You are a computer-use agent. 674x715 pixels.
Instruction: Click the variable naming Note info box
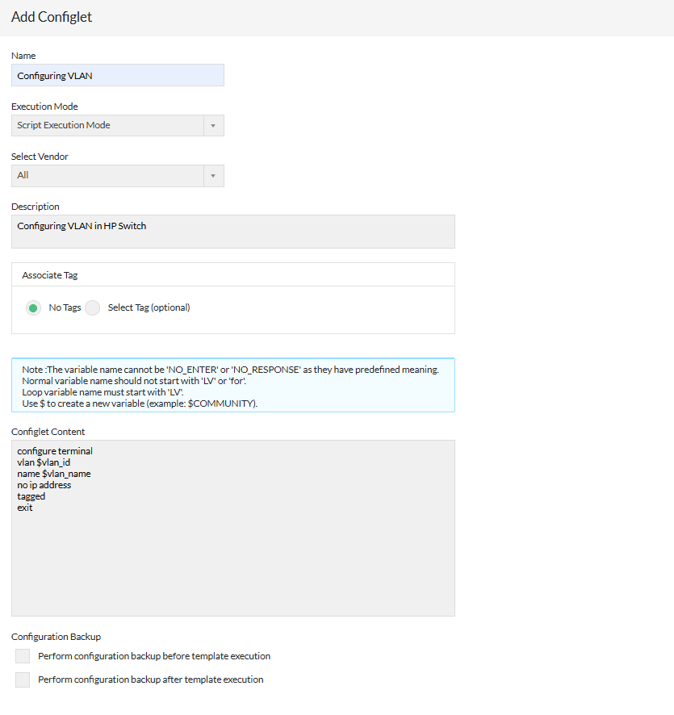[232, 385]
